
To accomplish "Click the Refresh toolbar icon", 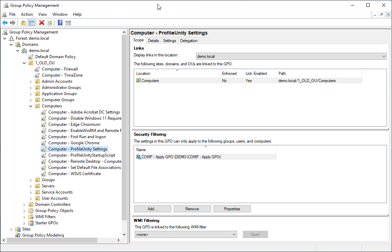I will (x=50, y=23).
